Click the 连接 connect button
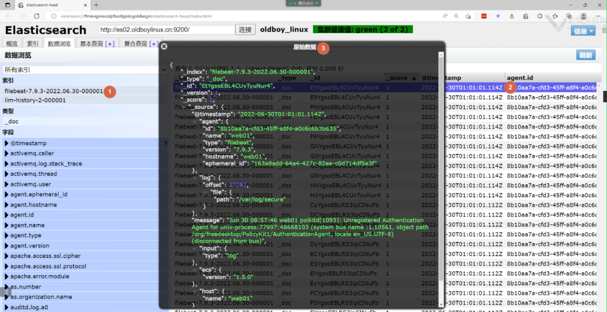Image resolution: width=607 pixels, height=312 pixels. pos(246,30)
